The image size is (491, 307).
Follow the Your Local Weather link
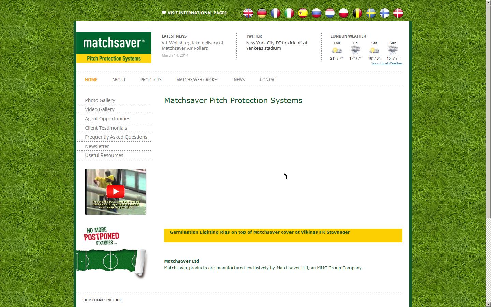tap(386, 63)
